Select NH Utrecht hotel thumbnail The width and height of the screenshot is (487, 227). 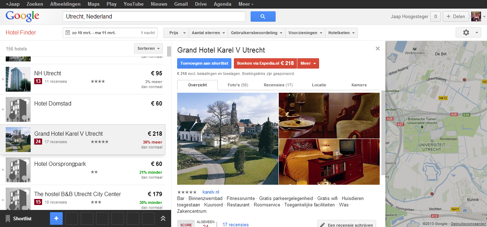pyautogui.click(x=18, y=79)
